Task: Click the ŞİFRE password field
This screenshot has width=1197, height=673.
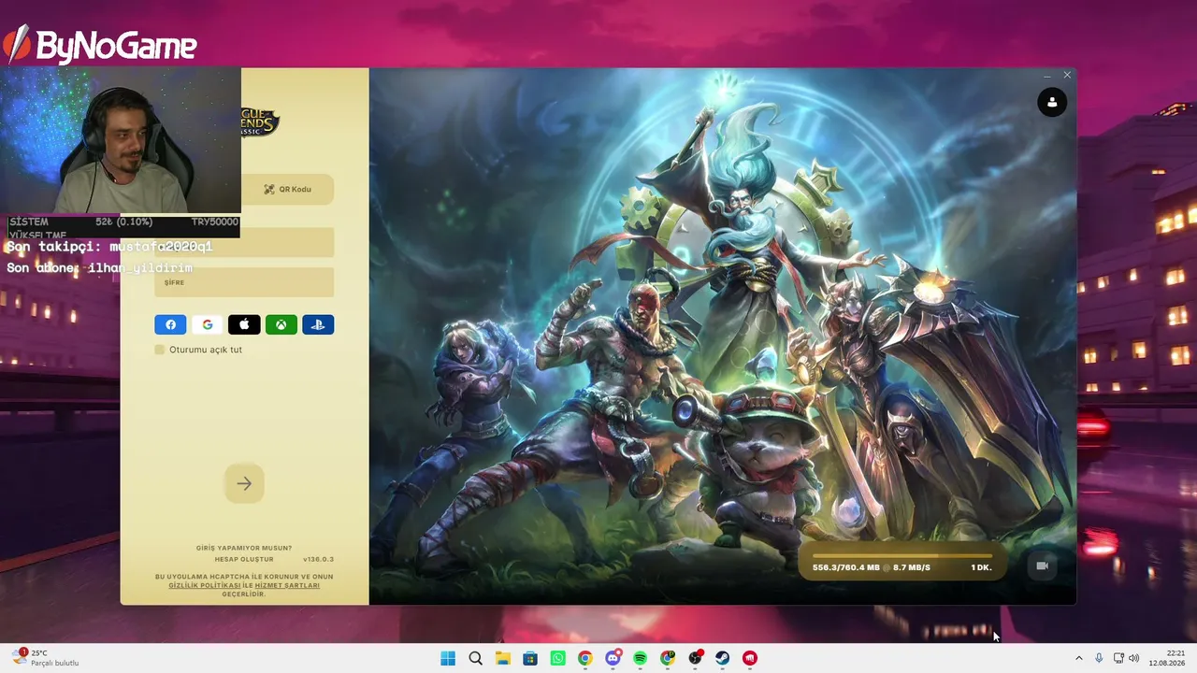Action: pos(244,282)
